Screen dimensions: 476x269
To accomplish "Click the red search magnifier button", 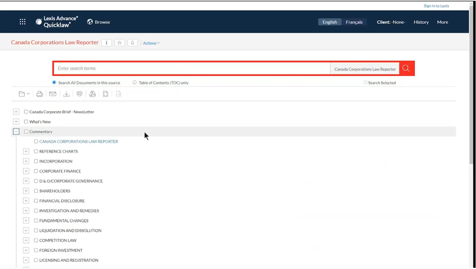I will (406, 69).
